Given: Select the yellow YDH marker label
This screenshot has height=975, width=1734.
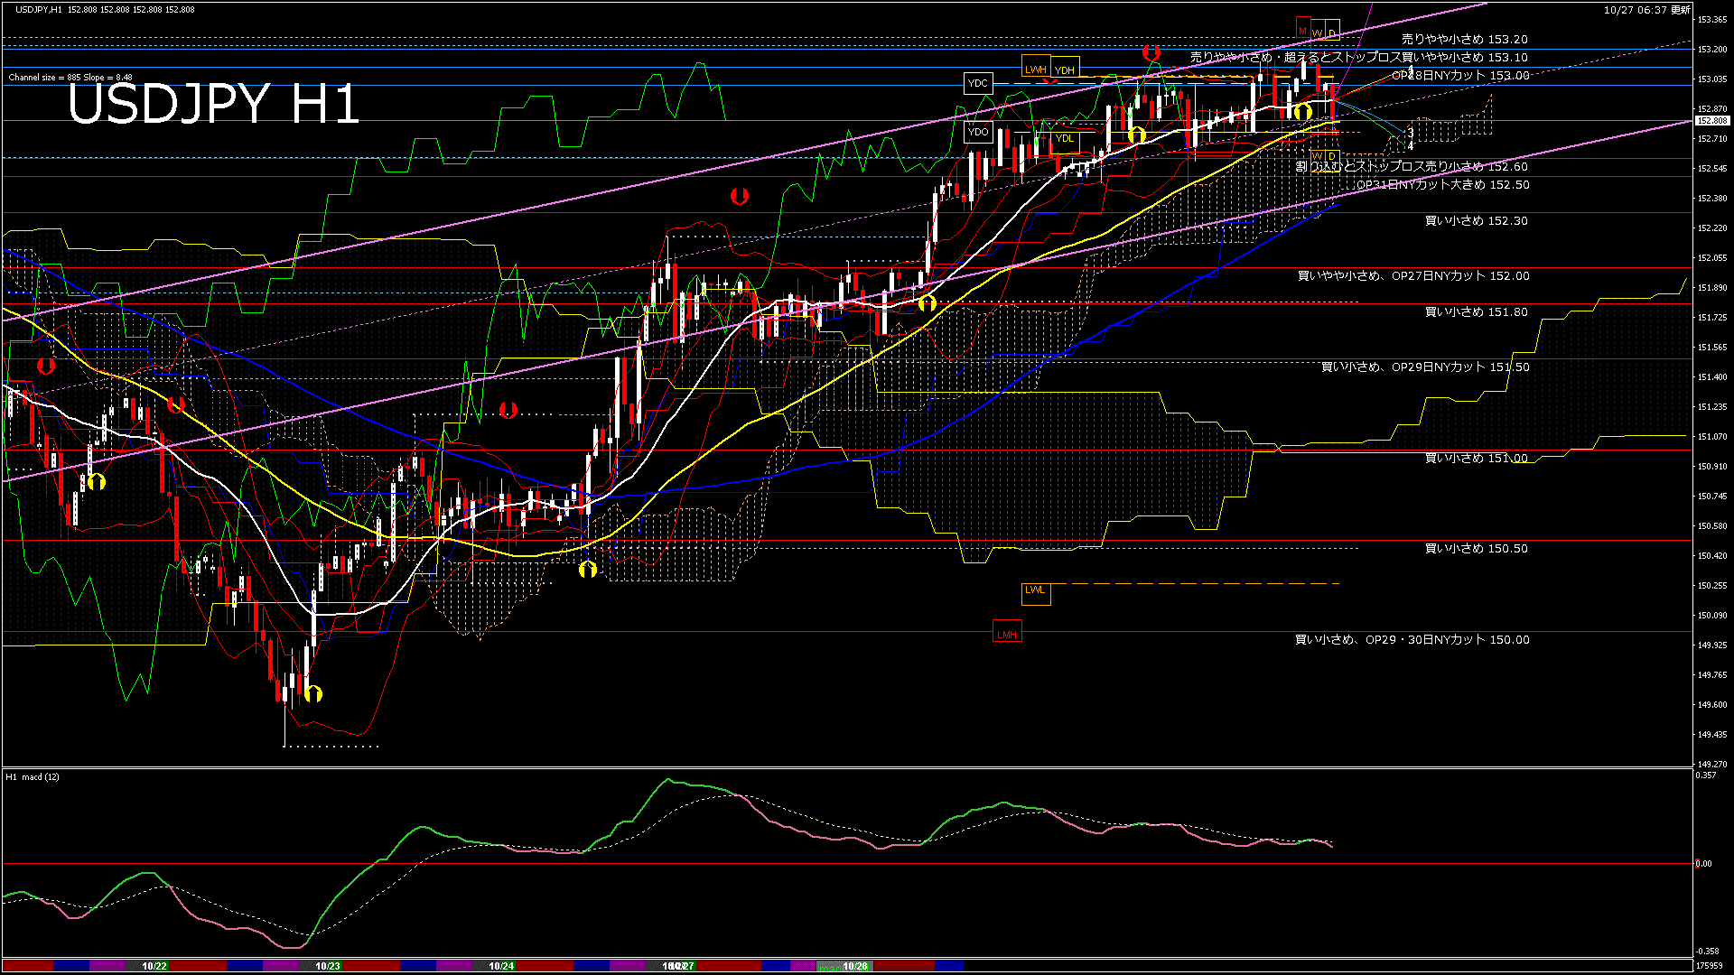Looking at the screenshot, I should point(1065,70).
